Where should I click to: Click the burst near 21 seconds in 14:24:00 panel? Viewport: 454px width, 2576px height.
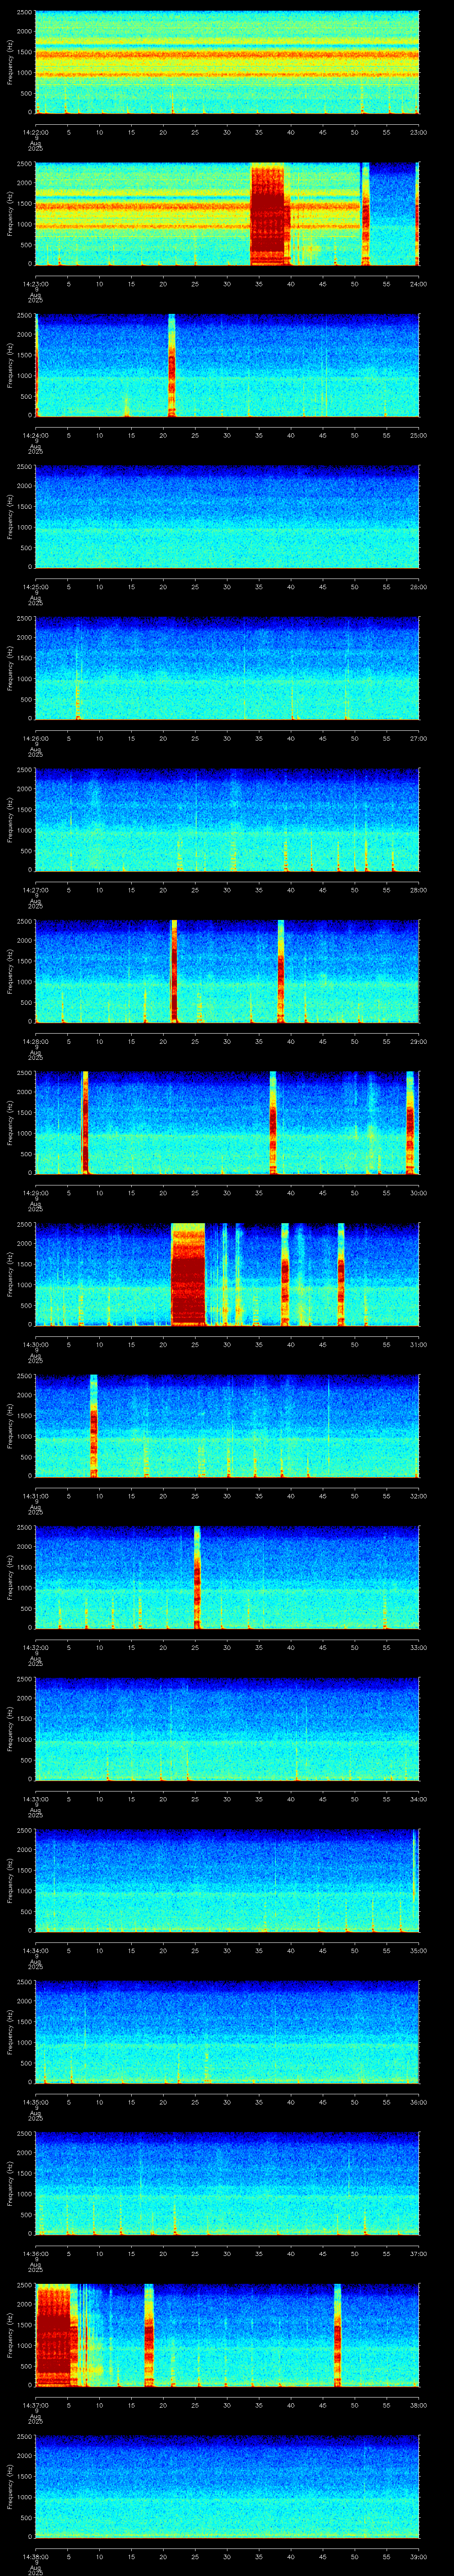pos(172,365)
